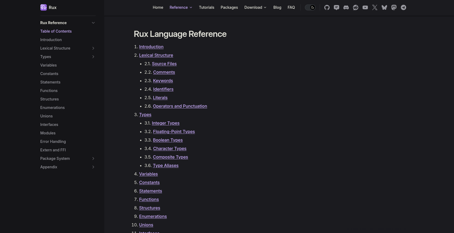This screenshot has height=233, width=454.
Task: Open Tutorials in the top navigation
Action: [207, 7]
